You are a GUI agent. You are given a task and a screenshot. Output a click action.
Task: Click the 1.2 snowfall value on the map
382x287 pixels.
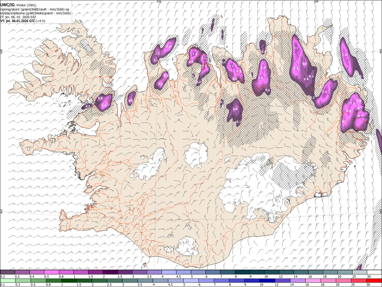tap(352, 103)
